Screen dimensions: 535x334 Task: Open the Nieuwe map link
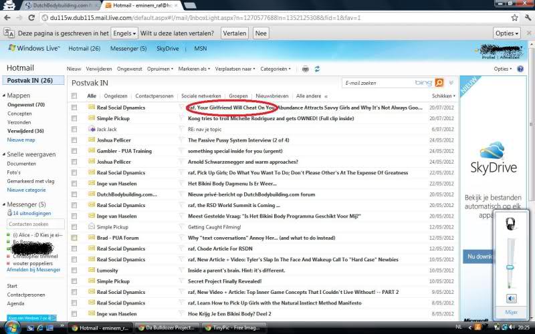tap(21, 140)
